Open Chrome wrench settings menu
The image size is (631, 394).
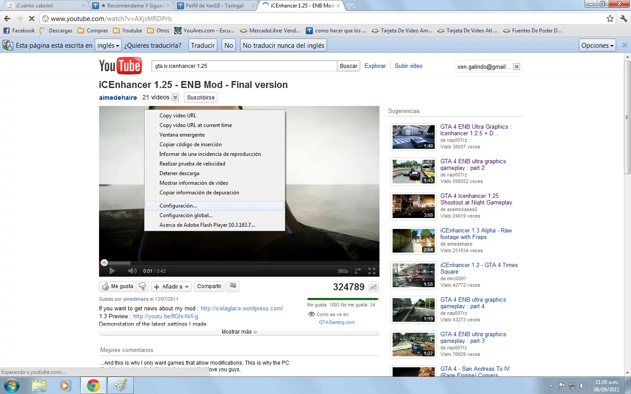(624, 18)
